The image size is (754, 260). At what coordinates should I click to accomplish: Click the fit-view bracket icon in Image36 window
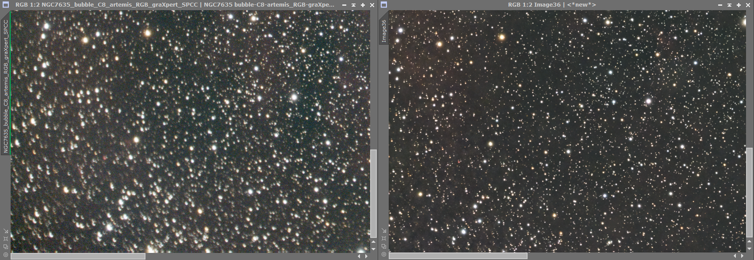pyautogui.click(x=384, y=238)
